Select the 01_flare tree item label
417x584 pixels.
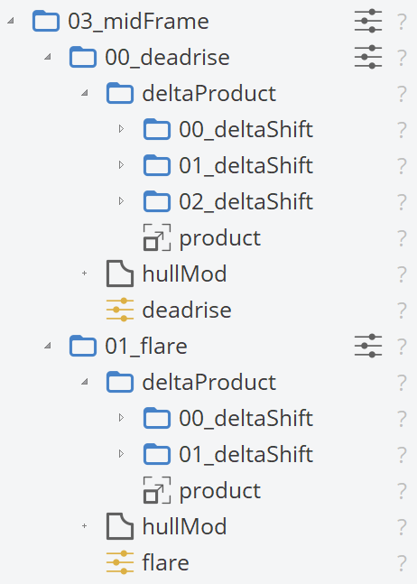tap(146, 347)
